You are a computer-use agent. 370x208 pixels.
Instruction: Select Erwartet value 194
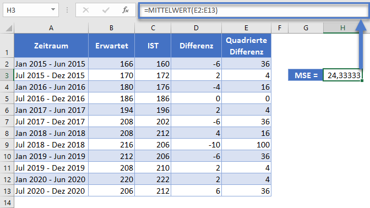click(111, 110)
